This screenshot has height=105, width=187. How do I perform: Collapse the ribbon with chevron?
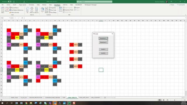coord(186,15)
